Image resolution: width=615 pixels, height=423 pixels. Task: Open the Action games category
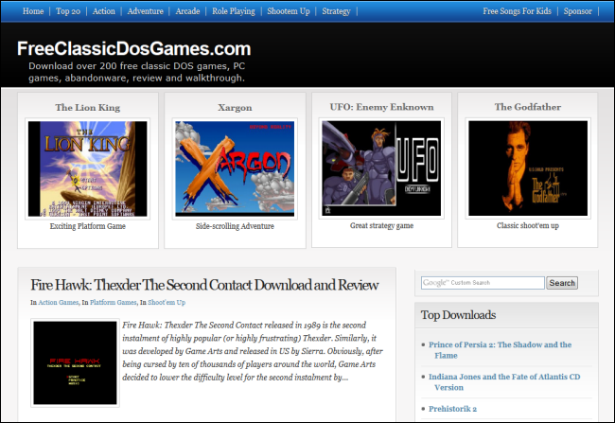[x=103, y=11]
